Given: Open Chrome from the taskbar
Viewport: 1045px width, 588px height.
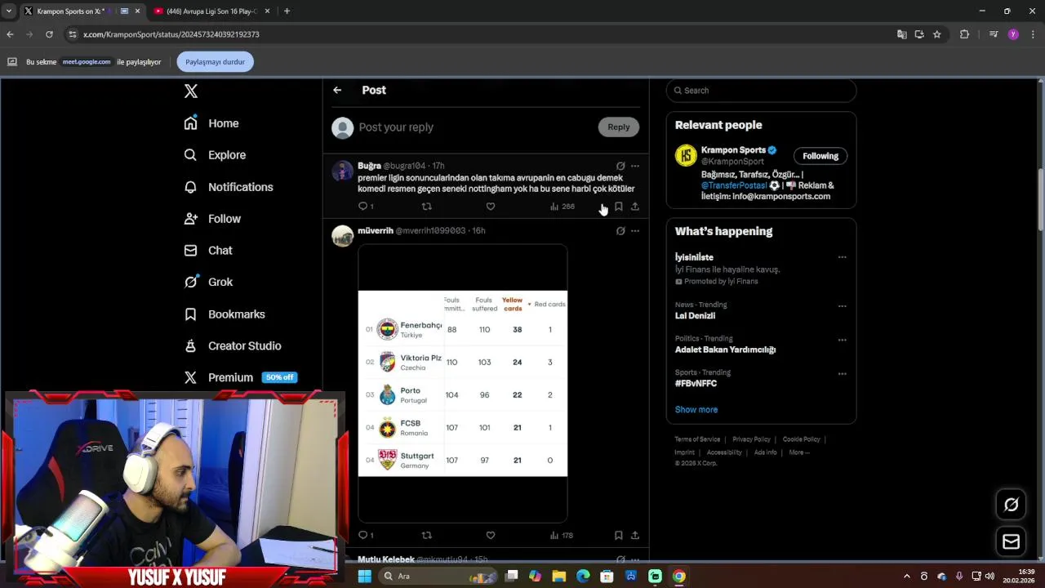Looking at the screenshot, I should click(x=678, y=576).
